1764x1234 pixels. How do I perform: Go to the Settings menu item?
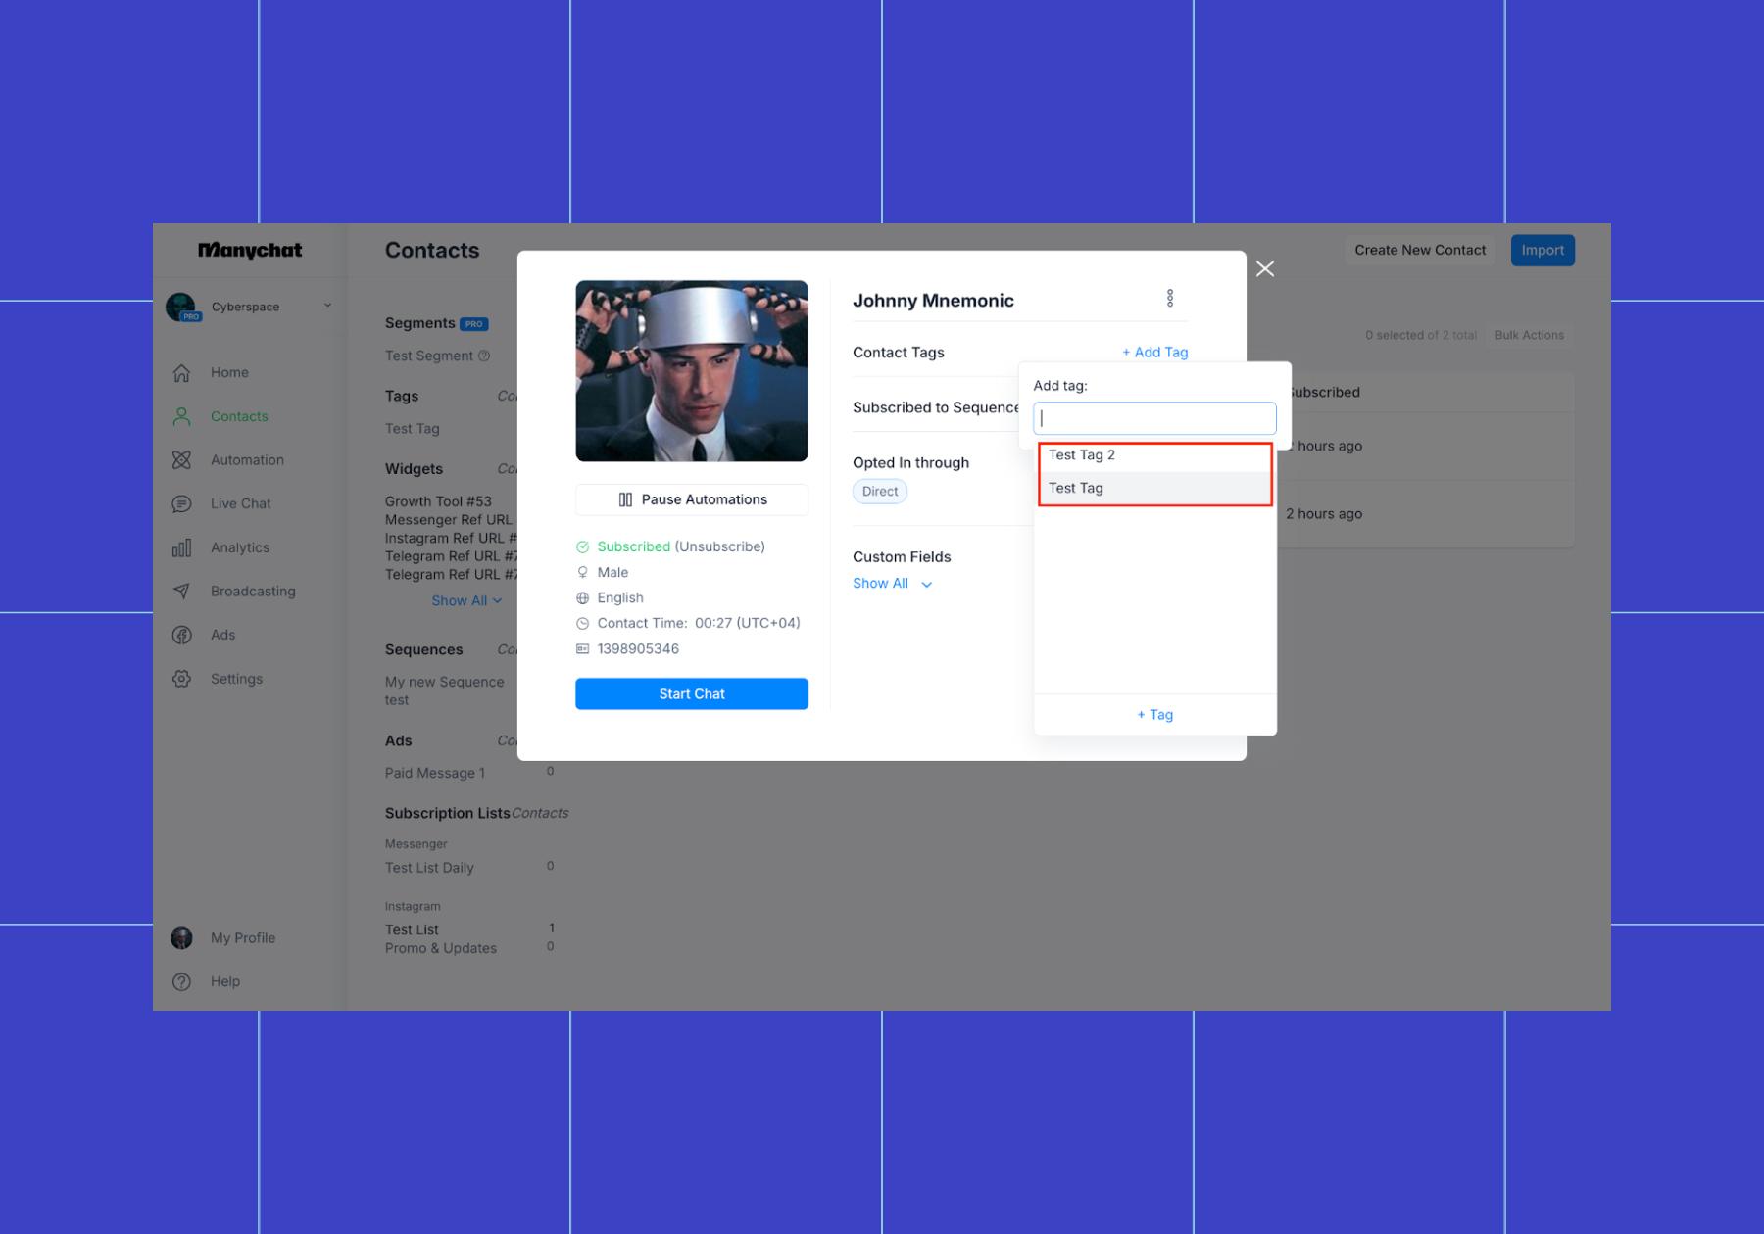[236, 679]
